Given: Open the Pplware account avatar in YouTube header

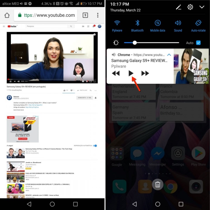Looking at the screenshot, I should 99,26.
